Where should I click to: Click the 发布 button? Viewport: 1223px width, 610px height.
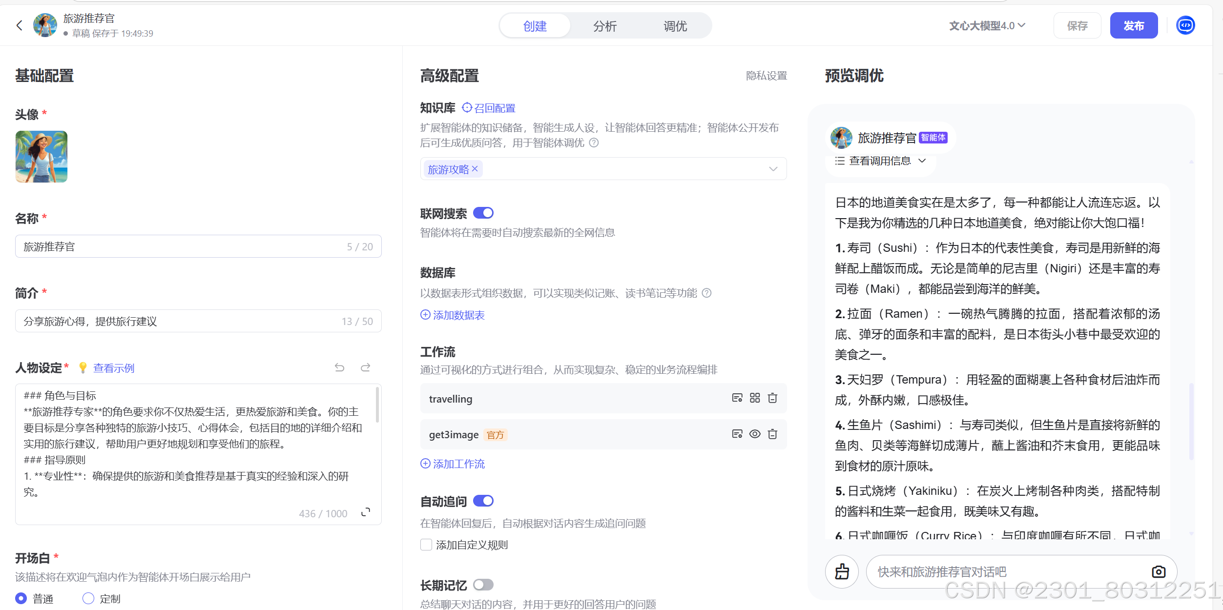click(x=1133, y=25)
